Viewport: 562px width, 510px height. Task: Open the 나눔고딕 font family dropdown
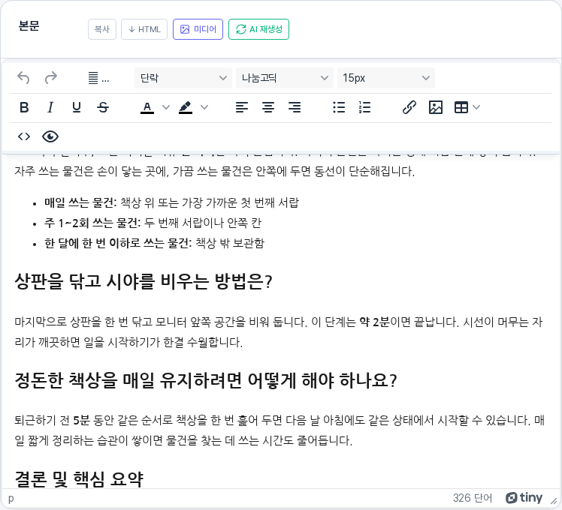click(285, 78)
